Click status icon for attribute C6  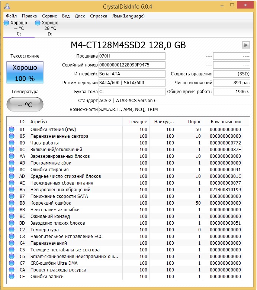coord(12,256)
